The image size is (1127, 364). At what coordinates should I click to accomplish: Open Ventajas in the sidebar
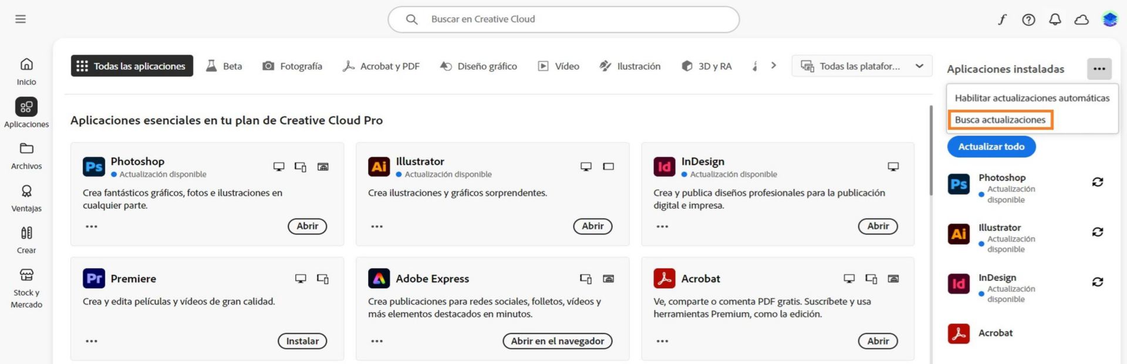[26, 198]
